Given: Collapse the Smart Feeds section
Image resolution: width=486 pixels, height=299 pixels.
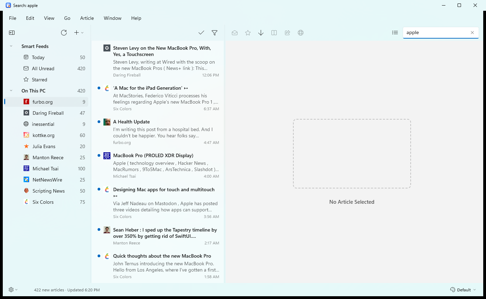Looking at the screenshot, I should (x=11, y=46).
